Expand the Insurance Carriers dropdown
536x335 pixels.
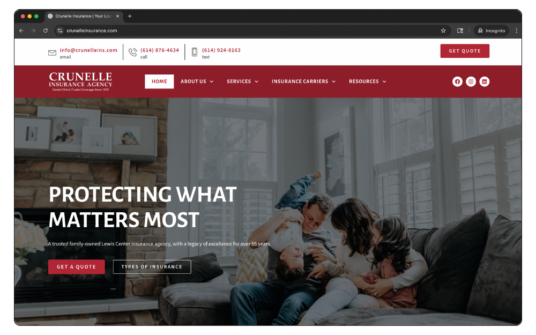(303, 81)
